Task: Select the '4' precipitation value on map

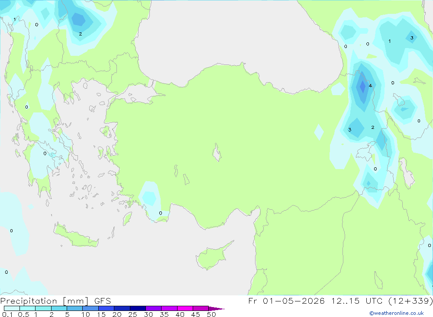Action: tap(370, 86)
